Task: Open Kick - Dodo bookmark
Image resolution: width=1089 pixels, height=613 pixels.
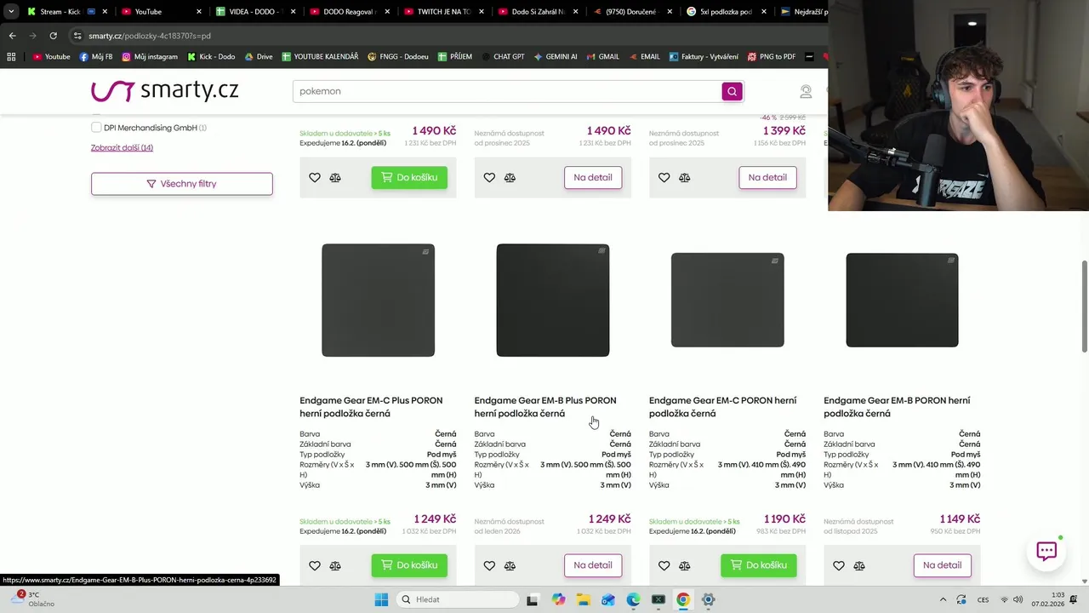Action: pyautogui.click(x=211, y=57)
